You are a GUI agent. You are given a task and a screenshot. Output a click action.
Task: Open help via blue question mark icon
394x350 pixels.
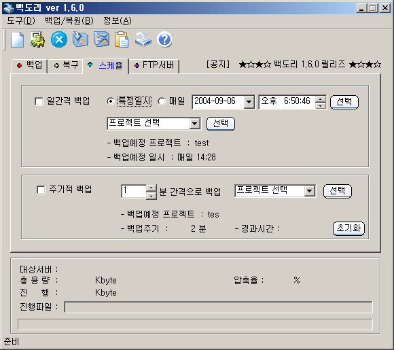pos(164,39)
